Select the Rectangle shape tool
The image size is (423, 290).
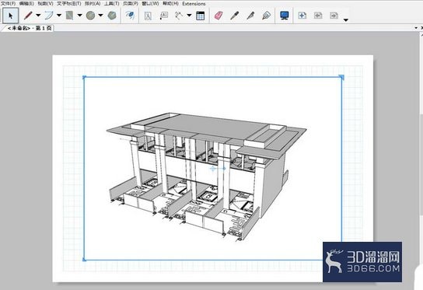point(70,16)
